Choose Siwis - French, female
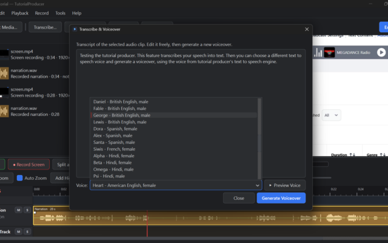This screenshot has width=388, height=243. (174, 149)
